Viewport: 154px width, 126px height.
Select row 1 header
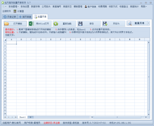click(5, 42)
